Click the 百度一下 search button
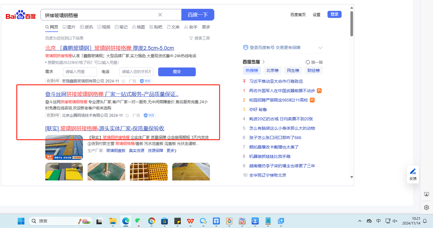 [198, 15]
